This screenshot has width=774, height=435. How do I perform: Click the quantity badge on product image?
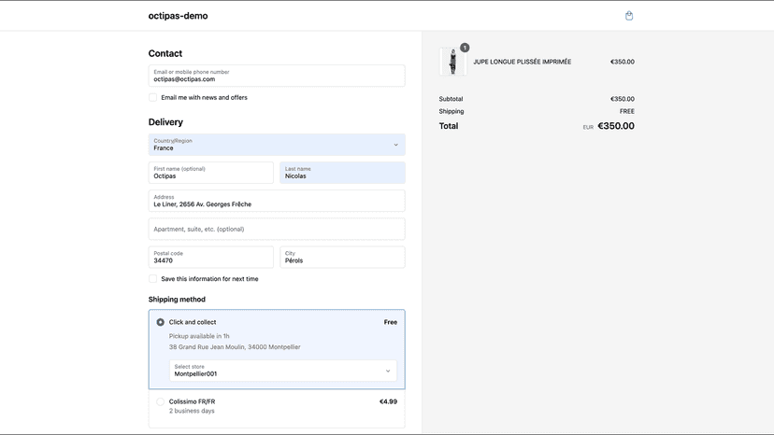465,48
